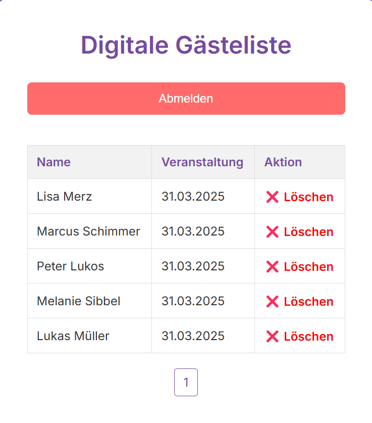
Task: Click the red X icon for Lukas Müller
Action: coord(272,337)
